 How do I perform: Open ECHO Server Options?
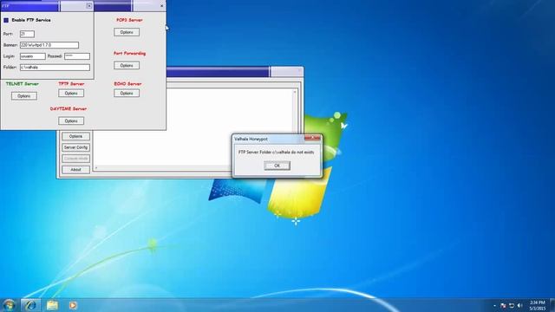pyautogui.click(x=127, y=93)
